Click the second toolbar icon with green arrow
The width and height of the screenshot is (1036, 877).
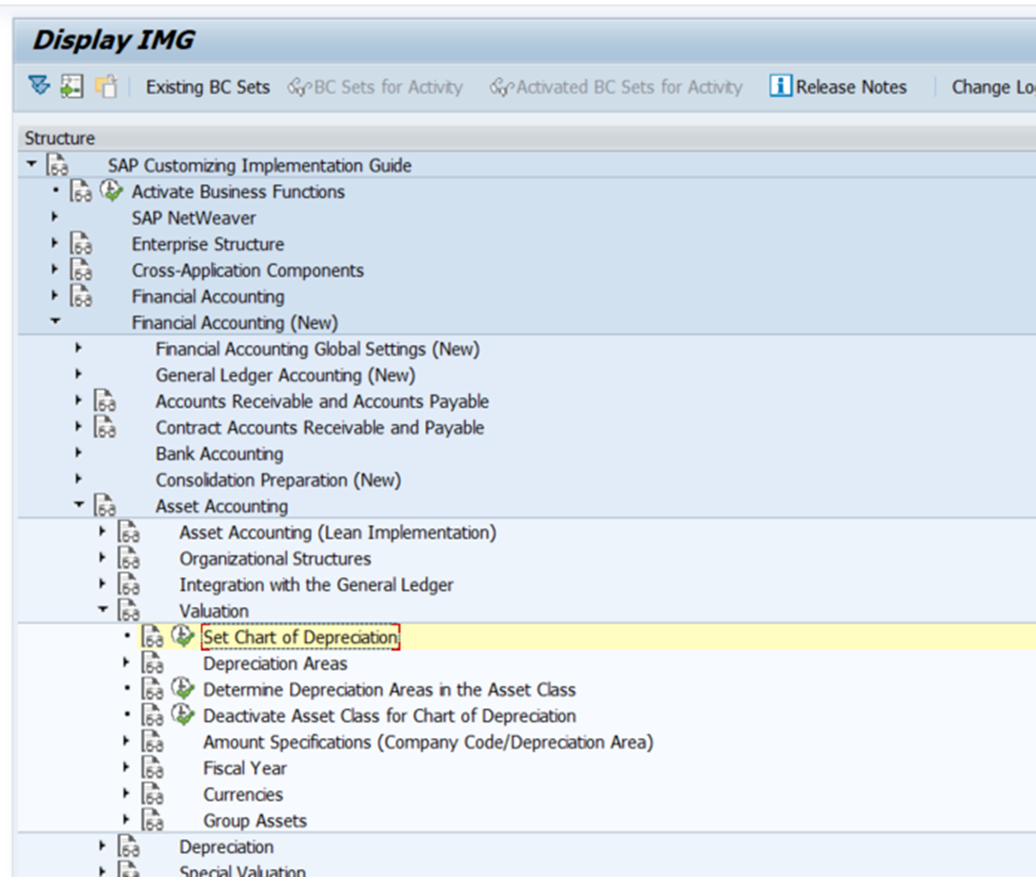coord(71,87)
